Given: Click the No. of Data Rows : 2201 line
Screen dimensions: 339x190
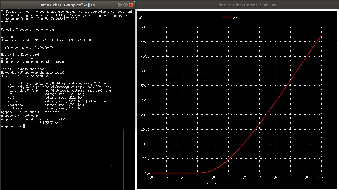Looking at the screenshot, I should [x=20, y=55].
